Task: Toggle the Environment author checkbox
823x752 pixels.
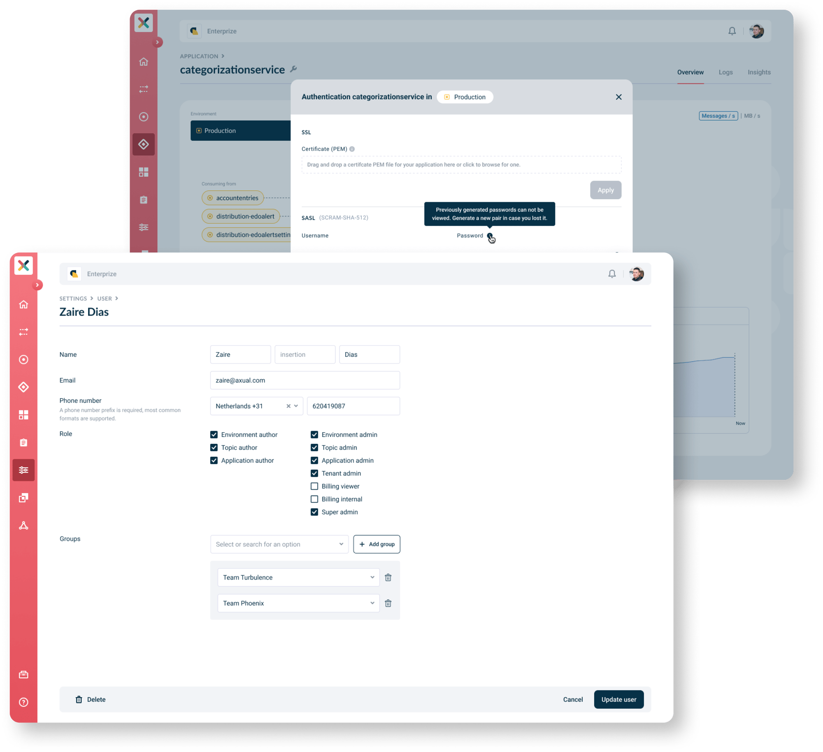Action: click(214, 434)
